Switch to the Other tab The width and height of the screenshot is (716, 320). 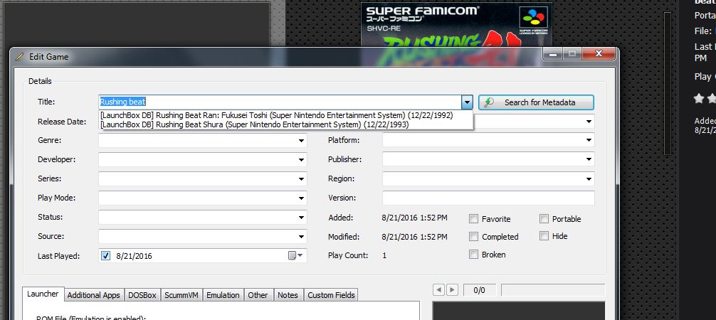[258, 295]
